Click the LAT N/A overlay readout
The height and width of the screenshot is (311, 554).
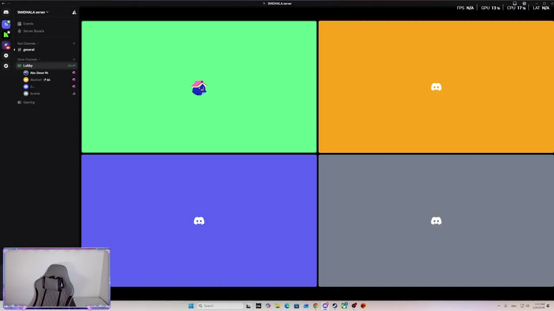[x=541, y=8]
